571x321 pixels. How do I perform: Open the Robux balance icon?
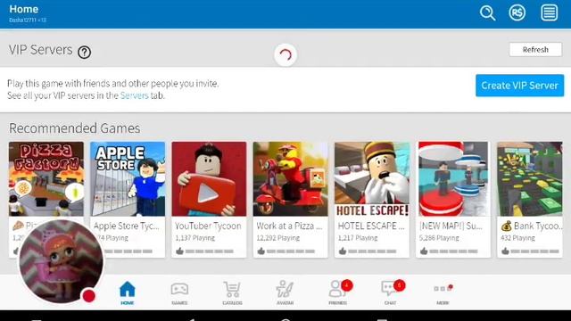click(517, 13)
